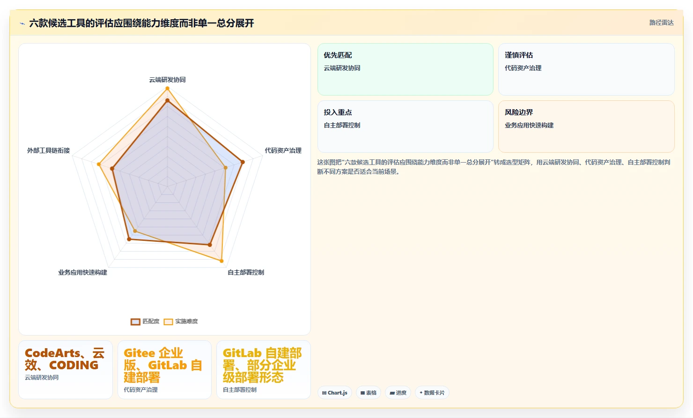This screenshot has width=693, height=418.
Task: Click the Gitee 企业版 stat card
Action: click(164, 370)
